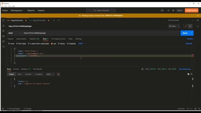
Task: Click the satellite capture requests icon
Action: [x=168, y=10]
